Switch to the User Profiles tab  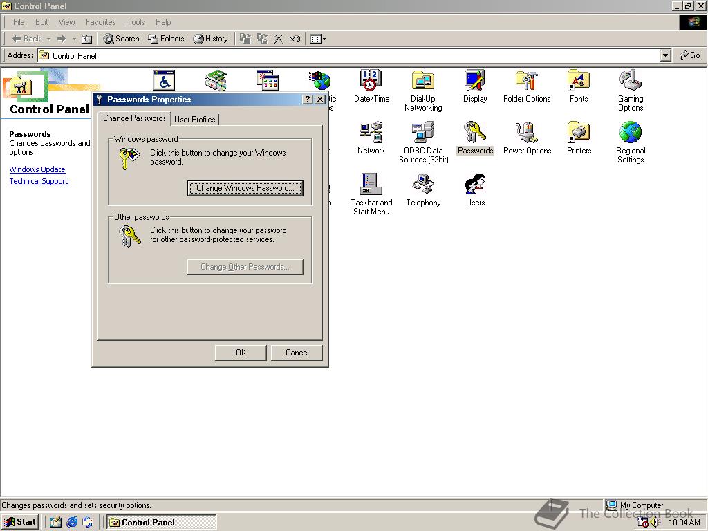195,119
